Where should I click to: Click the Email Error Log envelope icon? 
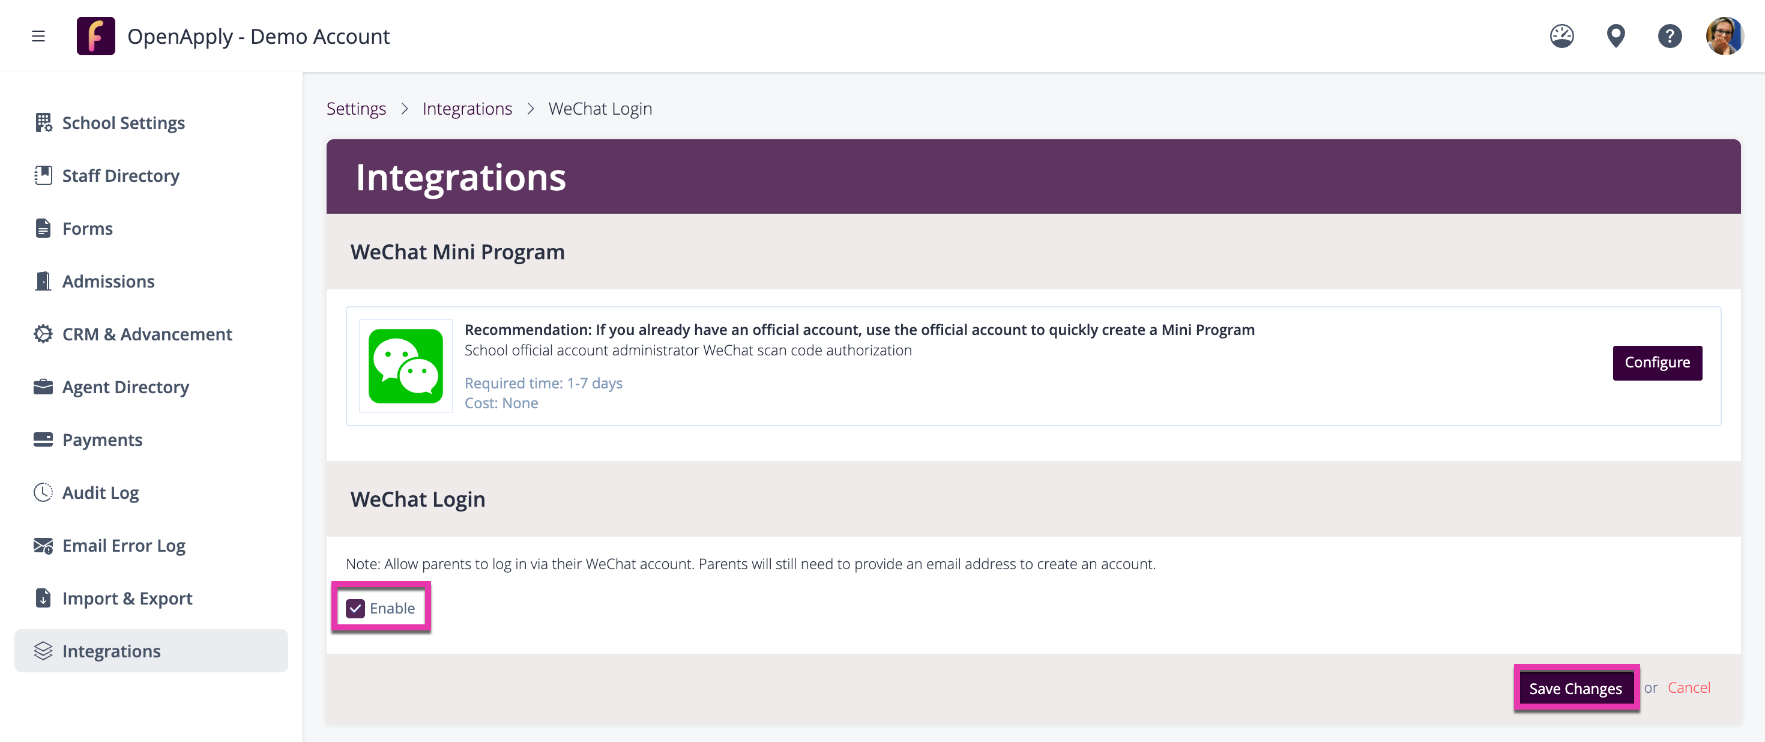pos(43,545)
